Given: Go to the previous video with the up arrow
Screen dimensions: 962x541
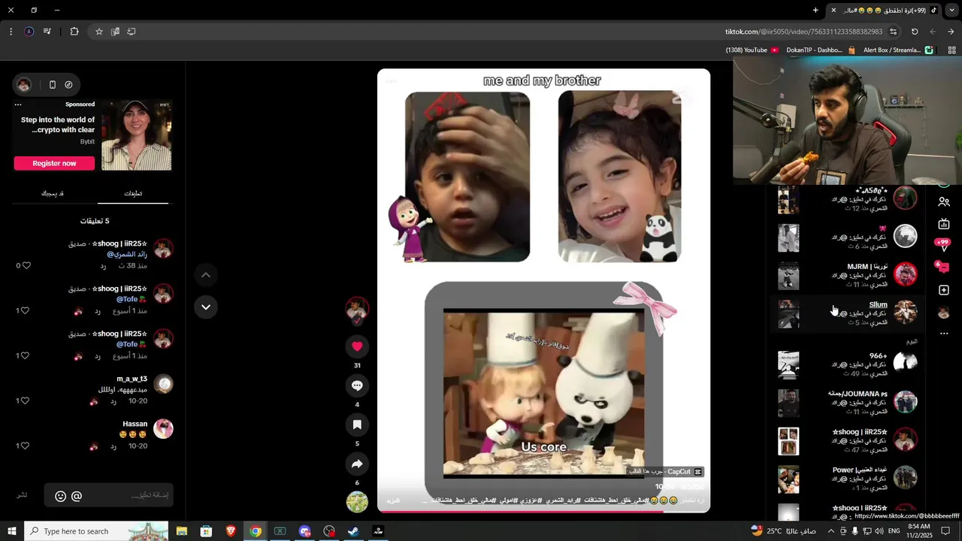Looking at the screenshot, I should [x=206, y=275].
